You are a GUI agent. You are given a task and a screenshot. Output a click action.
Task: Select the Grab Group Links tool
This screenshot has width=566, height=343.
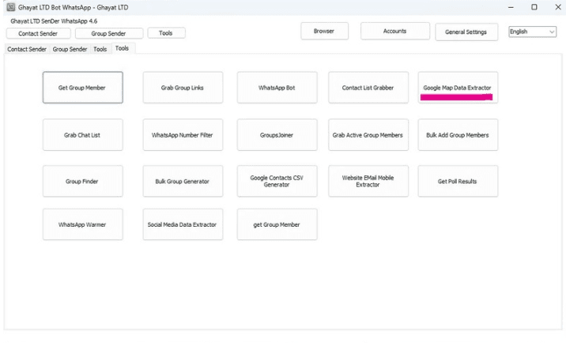(183, 88)
